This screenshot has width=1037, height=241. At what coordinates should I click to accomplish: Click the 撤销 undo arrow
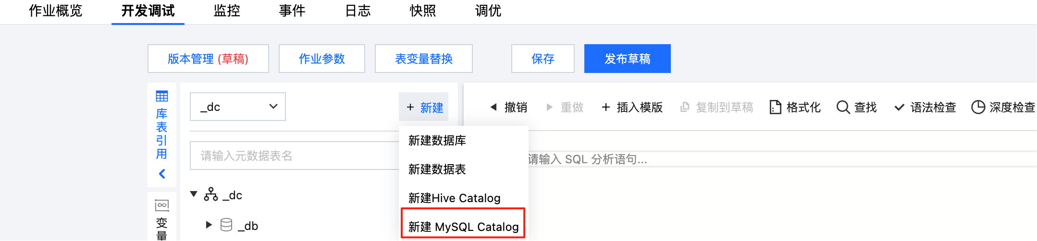coord(494,107)
